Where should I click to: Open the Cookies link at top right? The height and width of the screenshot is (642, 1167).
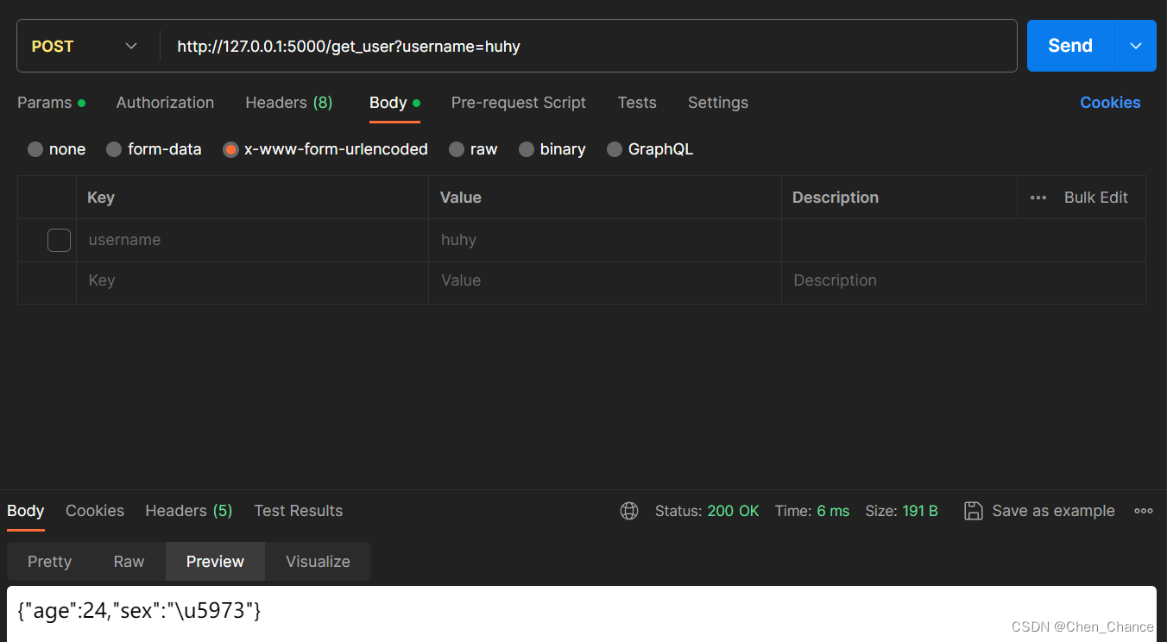tap(1110, 103)
